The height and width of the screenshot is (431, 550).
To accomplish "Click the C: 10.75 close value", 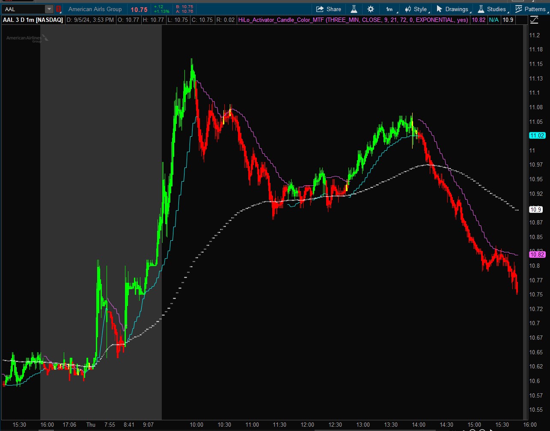I will click(x=202, y=20).
